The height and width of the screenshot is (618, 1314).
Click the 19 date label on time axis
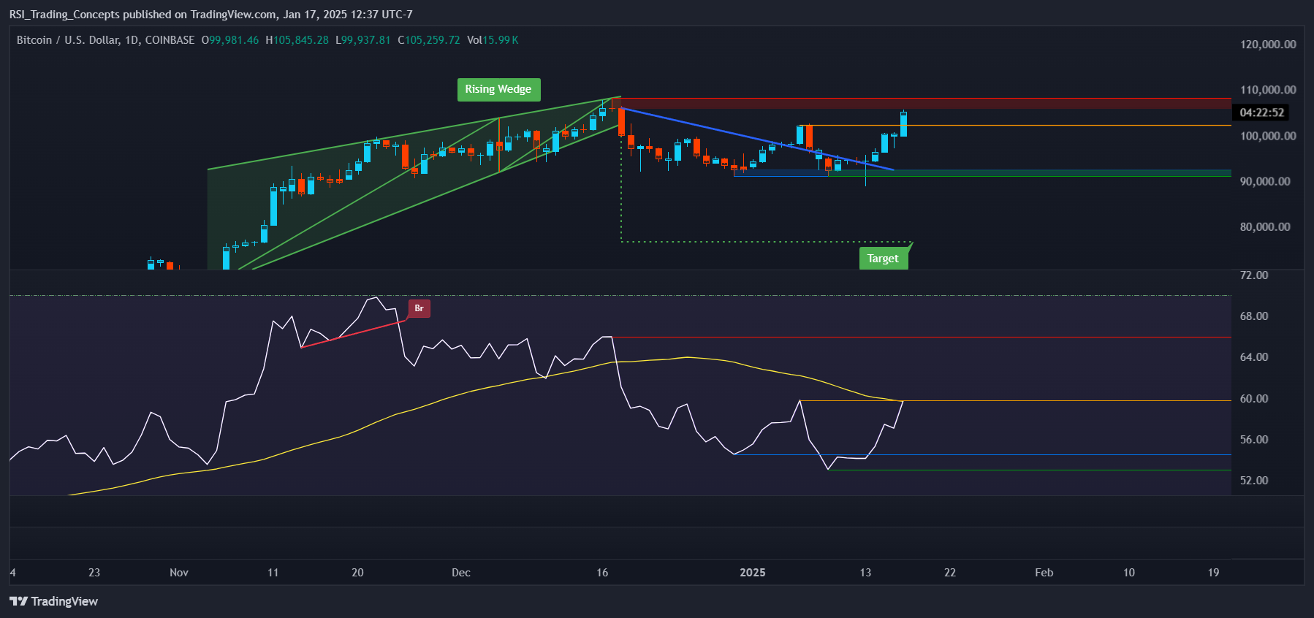tap(1214, 573)
